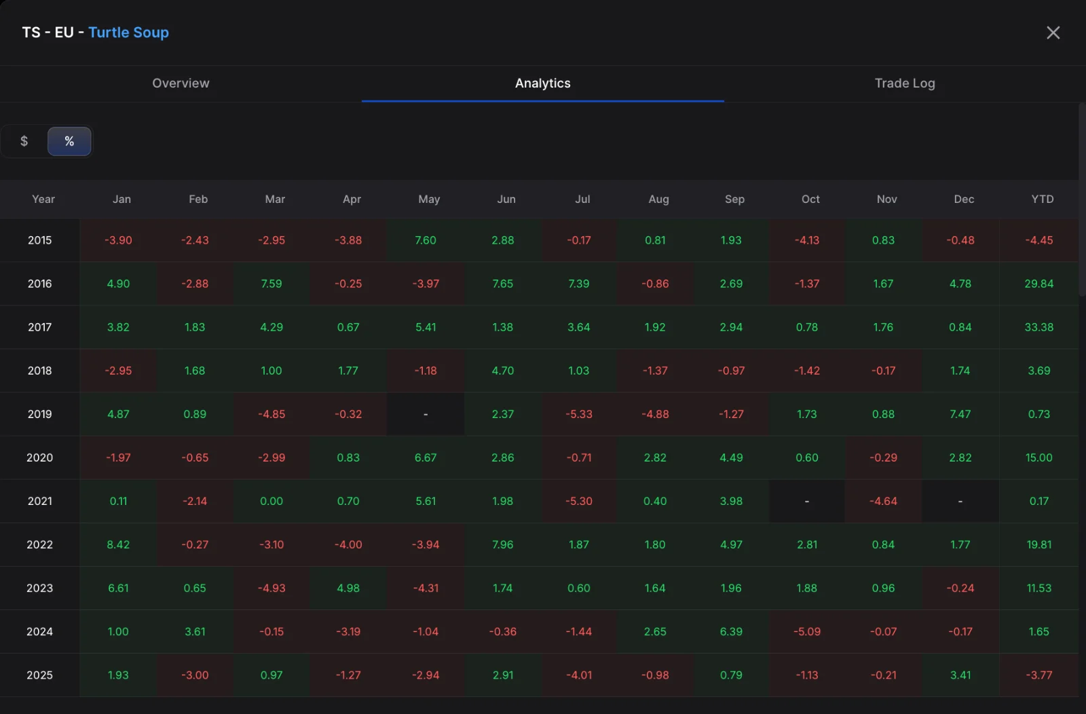Viewport: 1086px width, 714px height.
Task: Select the 2025 year row label
Action: click(39, 675)
